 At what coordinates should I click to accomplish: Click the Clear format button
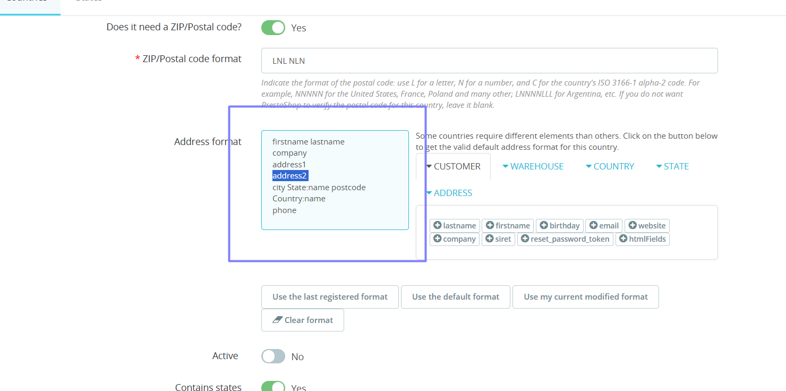pos(303,320)
